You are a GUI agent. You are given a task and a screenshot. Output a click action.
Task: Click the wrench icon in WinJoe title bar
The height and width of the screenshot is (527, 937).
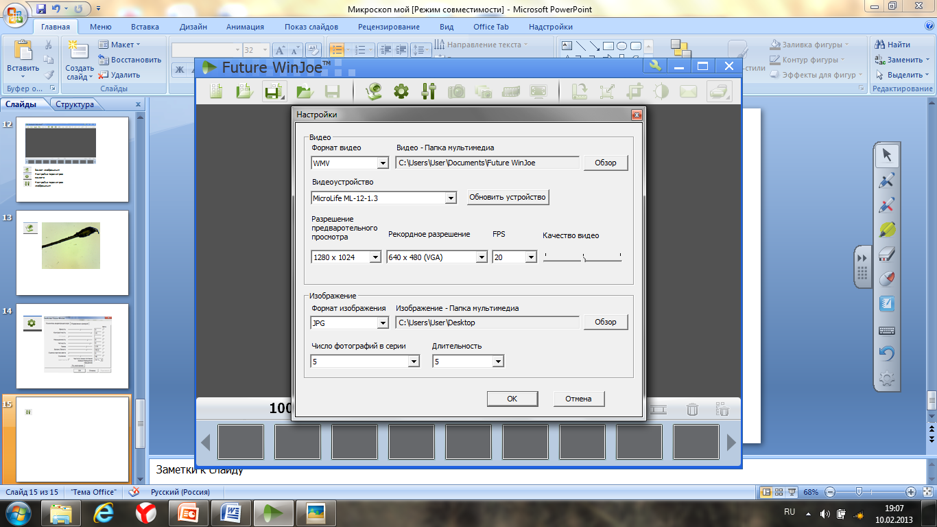655,66
